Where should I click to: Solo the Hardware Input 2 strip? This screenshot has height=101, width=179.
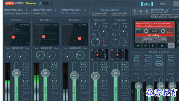pyautogui.click(x=55, y=99)
